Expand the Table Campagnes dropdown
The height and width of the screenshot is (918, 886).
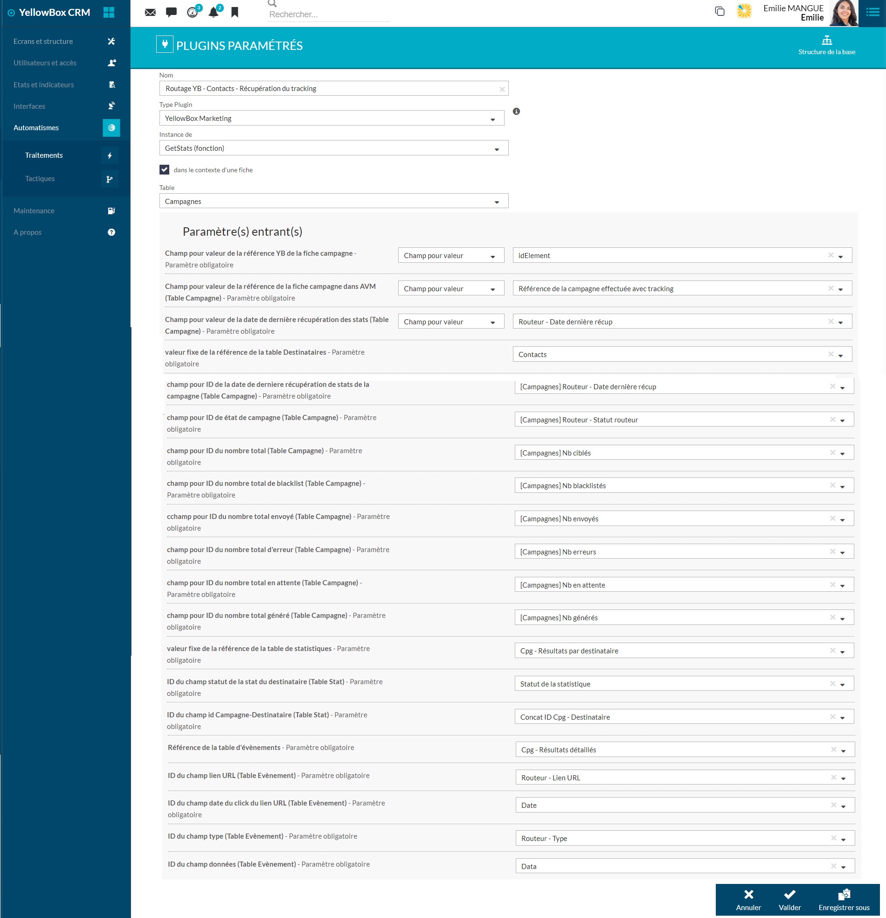pos(497,202)
